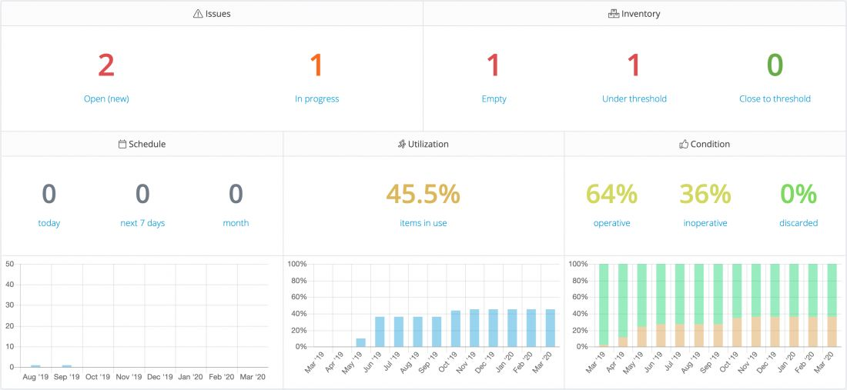Image resolution: width=847 pixels, height=390 pixels.
Task: Click the calendar icon beside Schedule
Action: (122, 144)
